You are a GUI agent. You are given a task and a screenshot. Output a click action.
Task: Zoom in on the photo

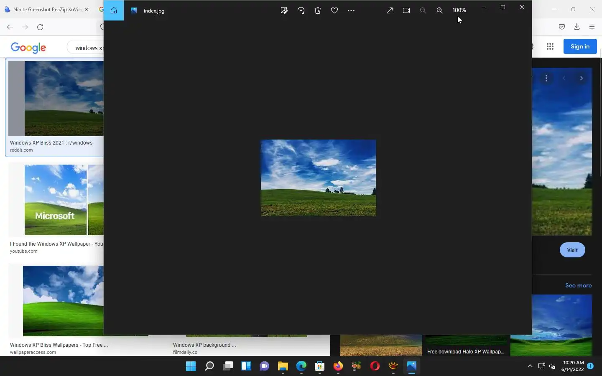440,10
